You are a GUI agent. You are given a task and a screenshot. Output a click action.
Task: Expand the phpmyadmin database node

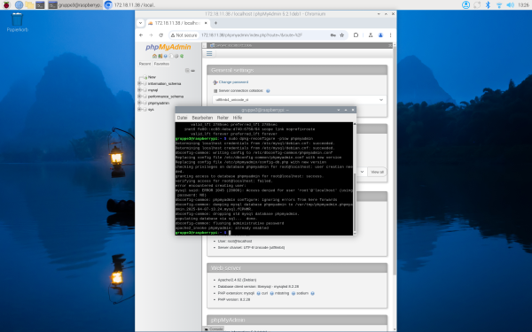point(139,103)
